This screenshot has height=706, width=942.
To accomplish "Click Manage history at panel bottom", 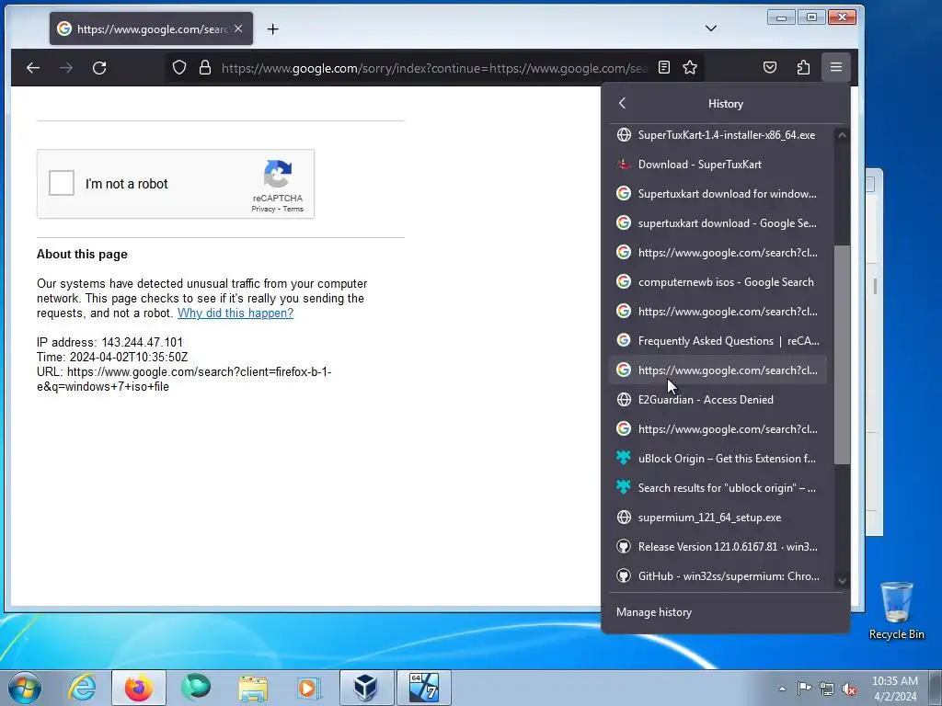I will [x=725, y=612].
